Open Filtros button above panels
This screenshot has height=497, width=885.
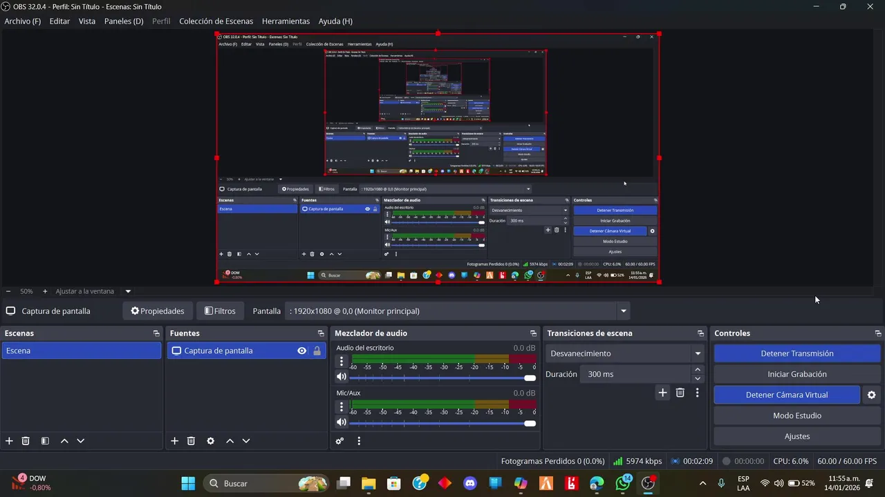220,311
